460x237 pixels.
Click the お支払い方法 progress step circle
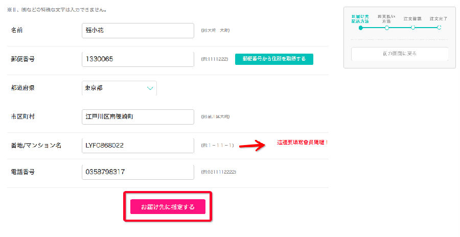[x=387, y=28]
